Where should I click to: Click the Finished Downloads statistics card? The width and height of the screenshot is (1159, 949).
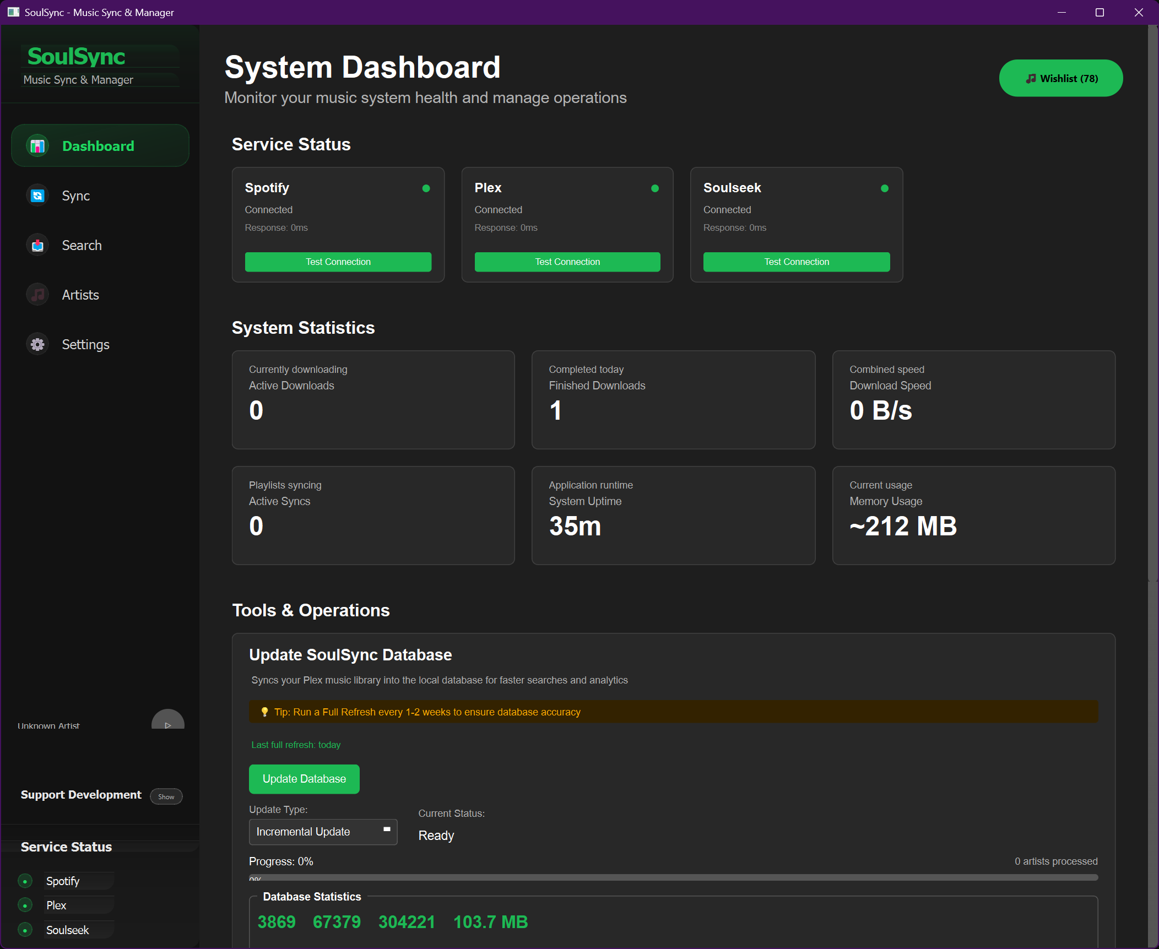click(673, 400)
